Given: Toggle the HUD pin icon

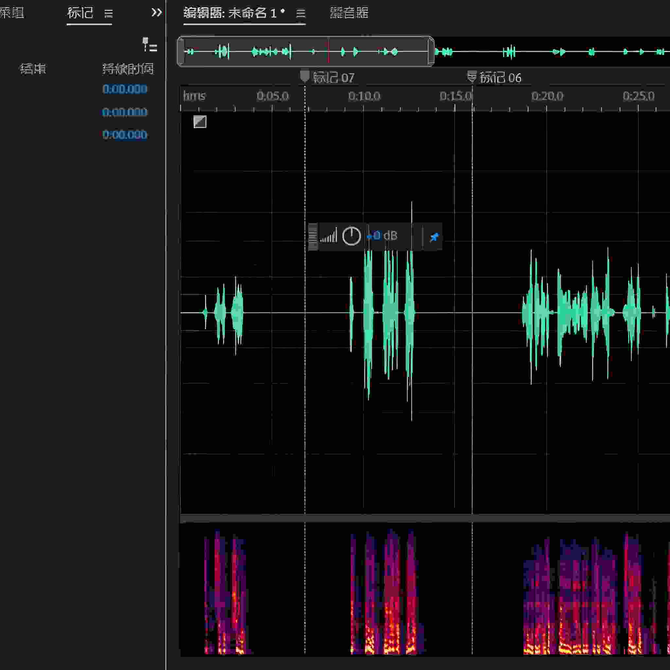Looking at the screenshot, I should [x=434, y=237].
